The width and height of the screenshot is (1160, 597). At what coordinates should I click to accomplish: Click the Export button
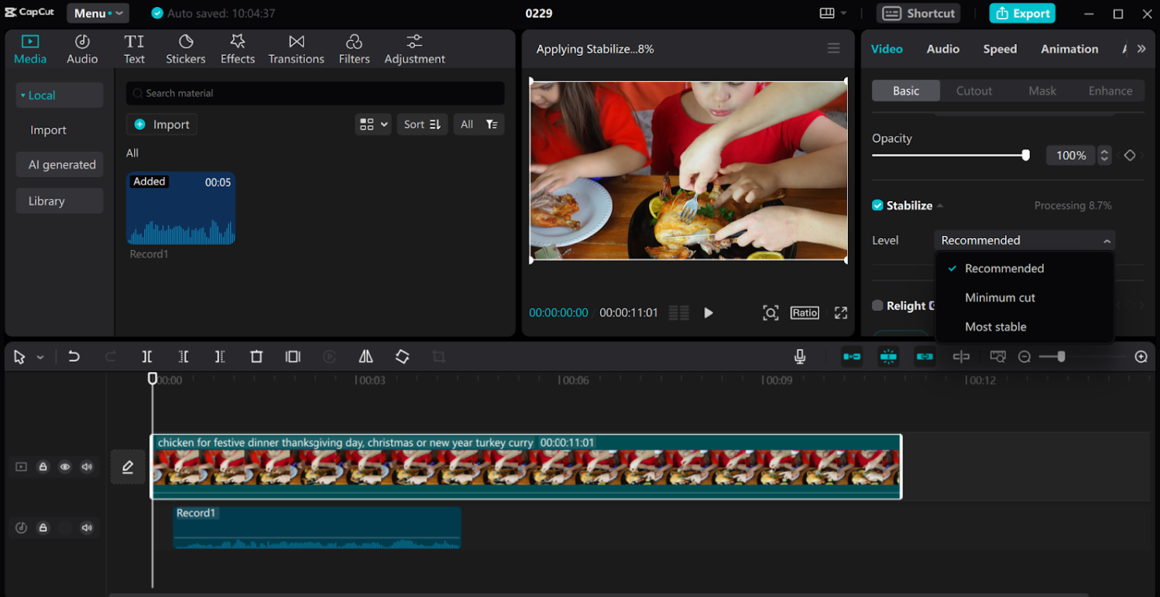coord(1022,13)
